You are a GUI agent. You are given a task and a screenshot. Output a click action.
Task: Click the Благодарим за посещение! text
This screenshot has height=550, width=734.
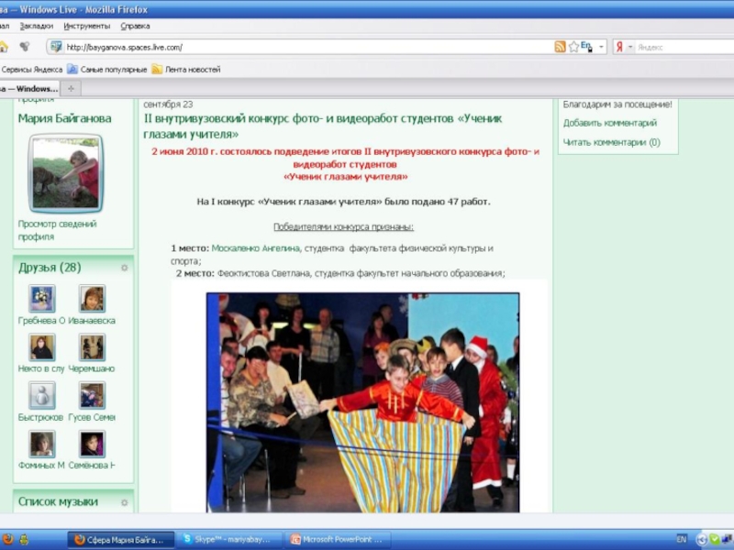pyautogui.click(x=617, y=104)
